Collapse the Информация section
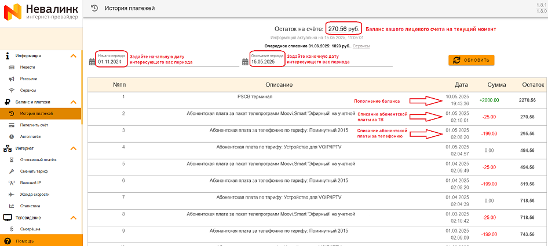 click(x=73, y=56)
